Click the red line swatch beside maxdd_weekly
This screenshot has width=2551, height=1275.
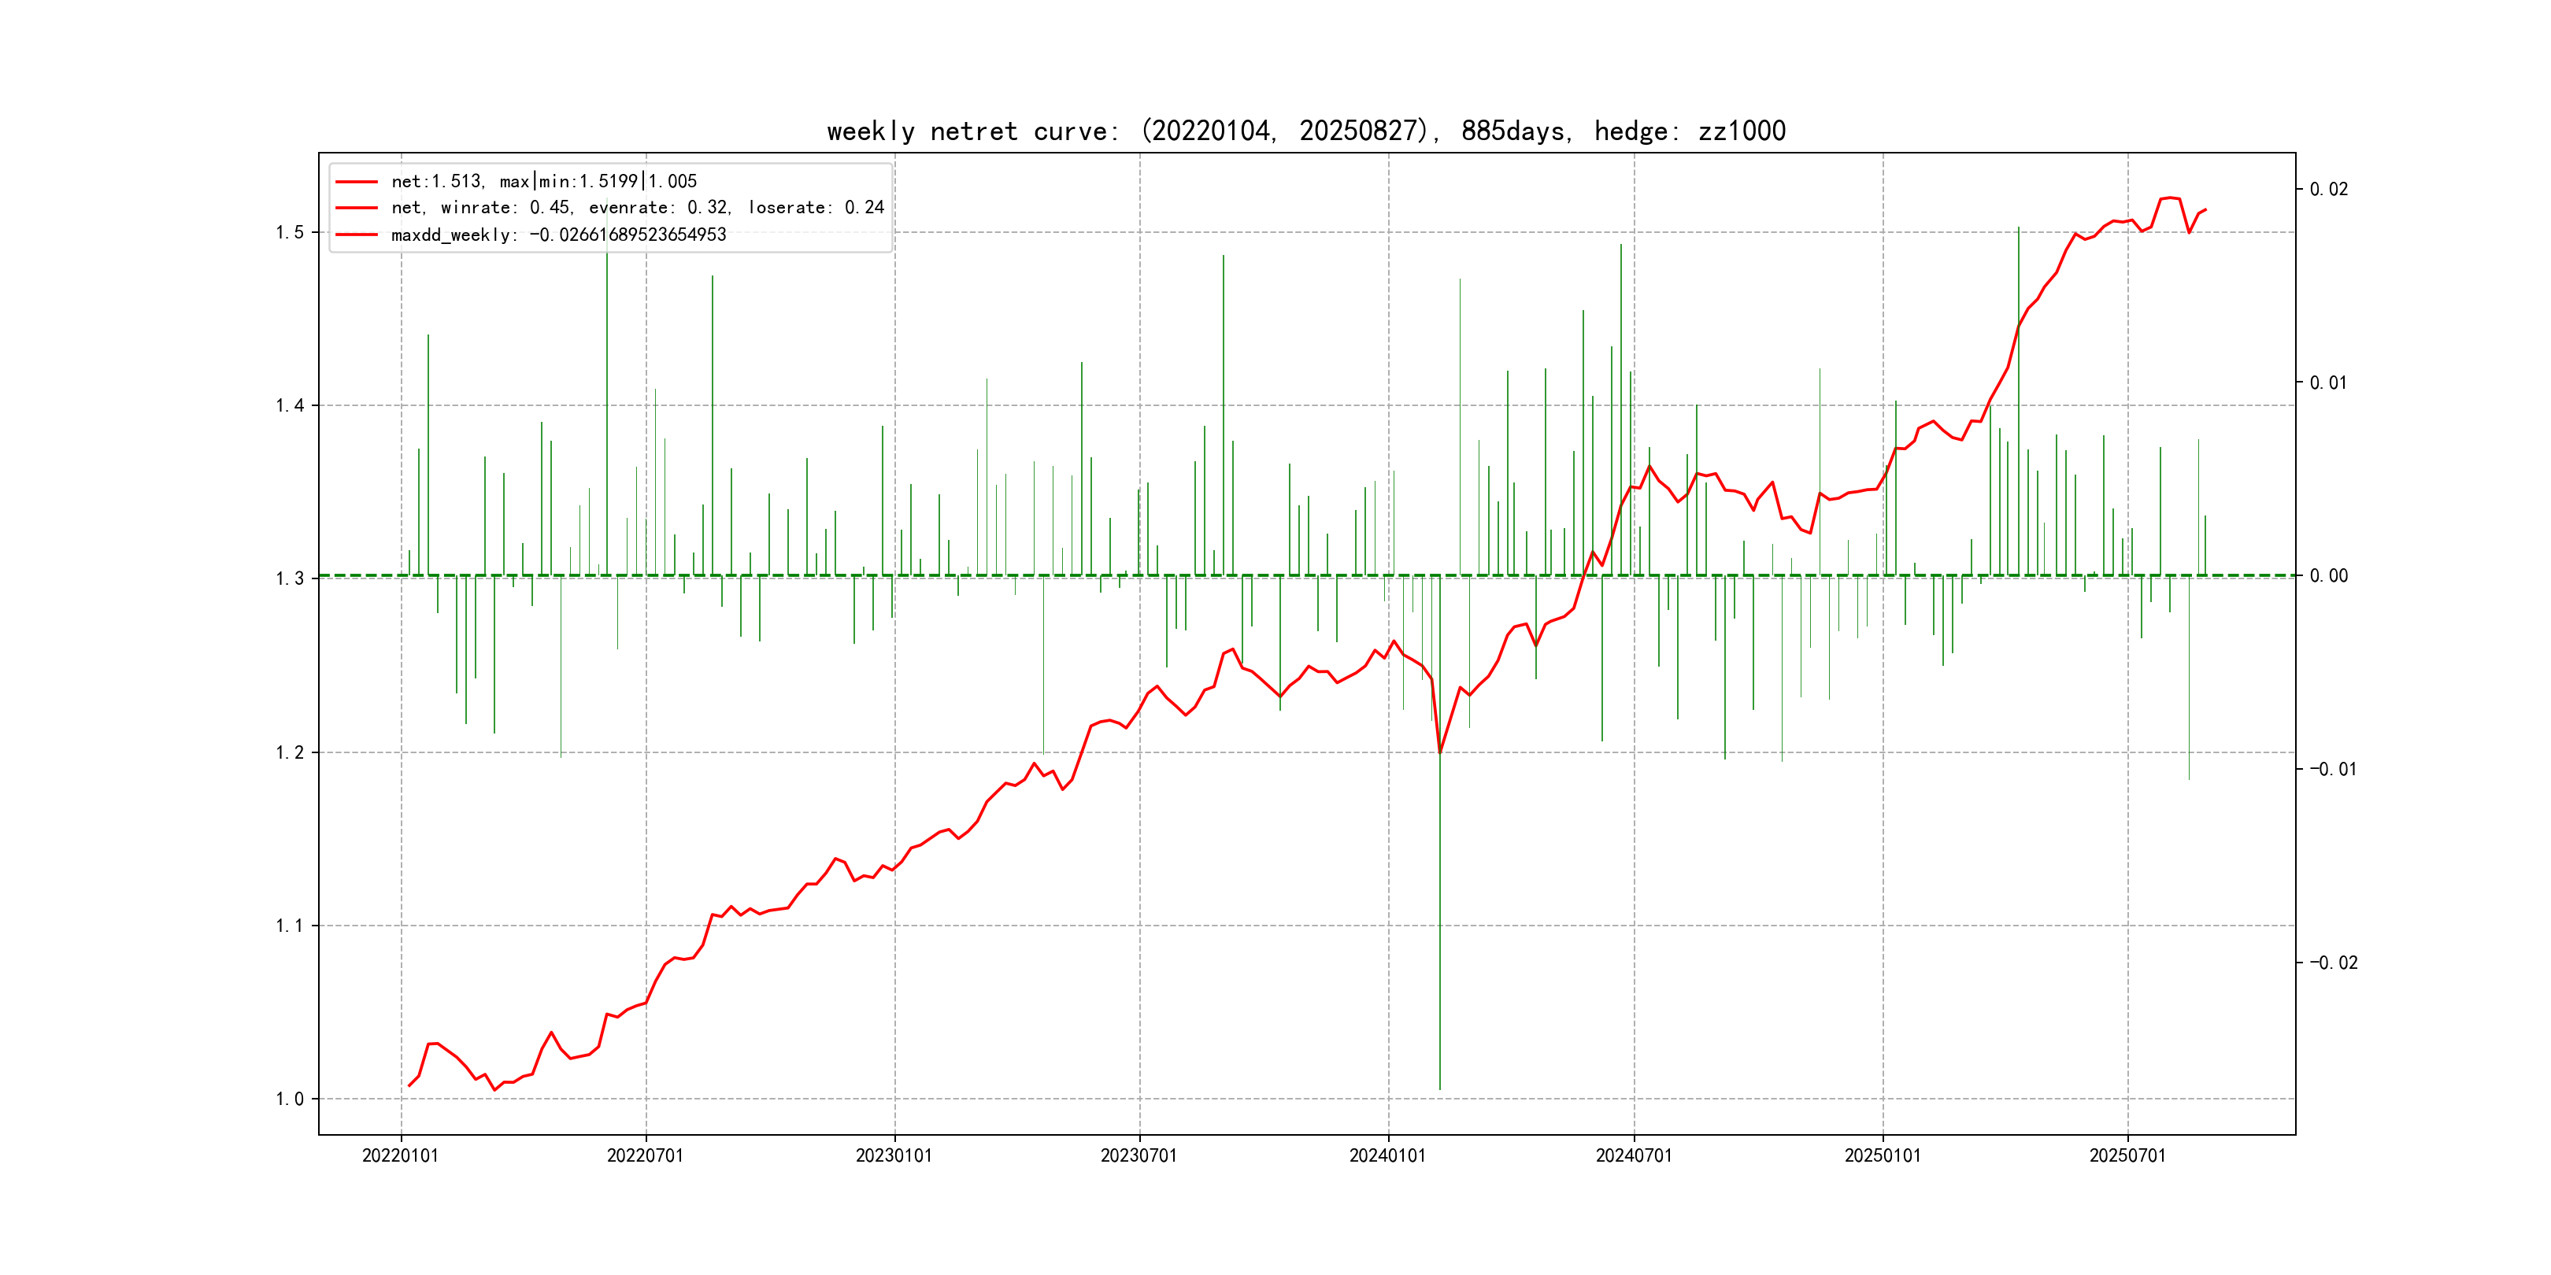pos(357,235)
